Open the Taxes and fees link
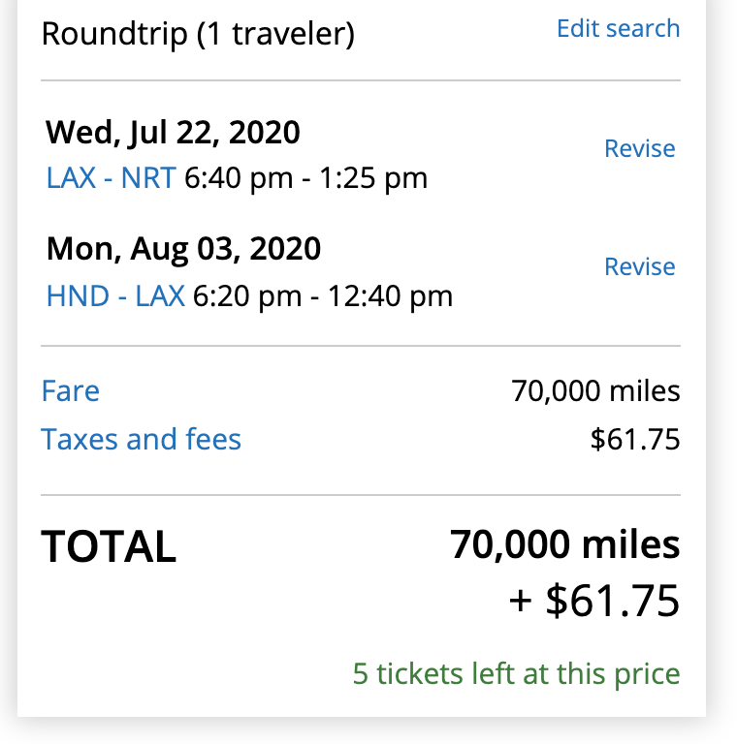737x744 pixels. pyautogui.click(x=141, y=440)
